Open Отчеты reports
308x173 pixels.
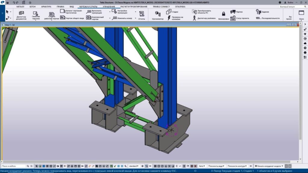click(141, 15)
